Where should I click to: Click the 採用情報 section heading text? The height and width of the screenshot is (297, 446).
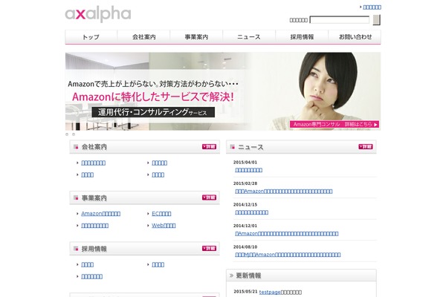pyautogui.click(x=94, y=249)
